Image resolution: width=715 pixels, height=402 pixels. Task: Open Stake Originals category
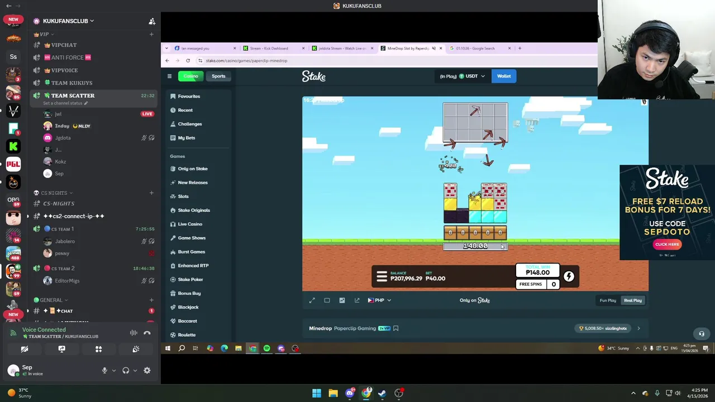click(x=198, y=210)
